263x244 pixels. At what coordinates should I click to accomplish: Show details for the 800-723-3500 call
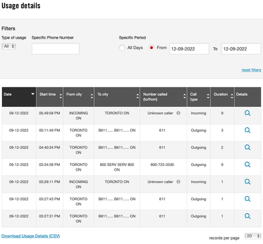247,165
